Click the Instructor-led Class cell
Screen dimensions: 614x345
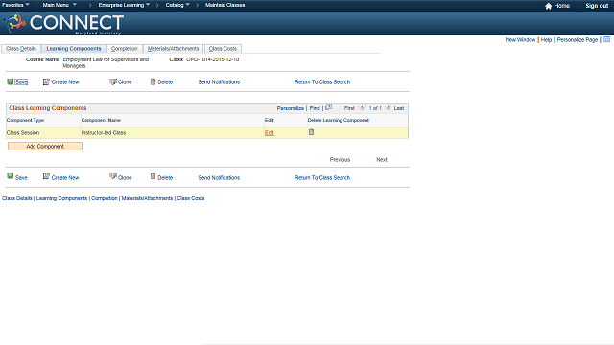click(x=104, y=133)
